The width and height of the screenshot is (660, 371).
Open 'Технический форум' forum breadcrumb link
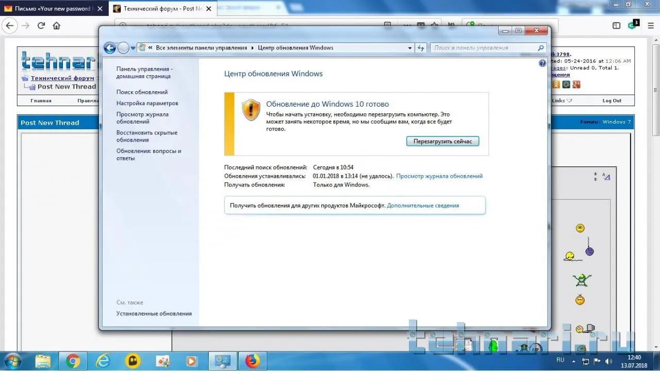click(62, 78)
